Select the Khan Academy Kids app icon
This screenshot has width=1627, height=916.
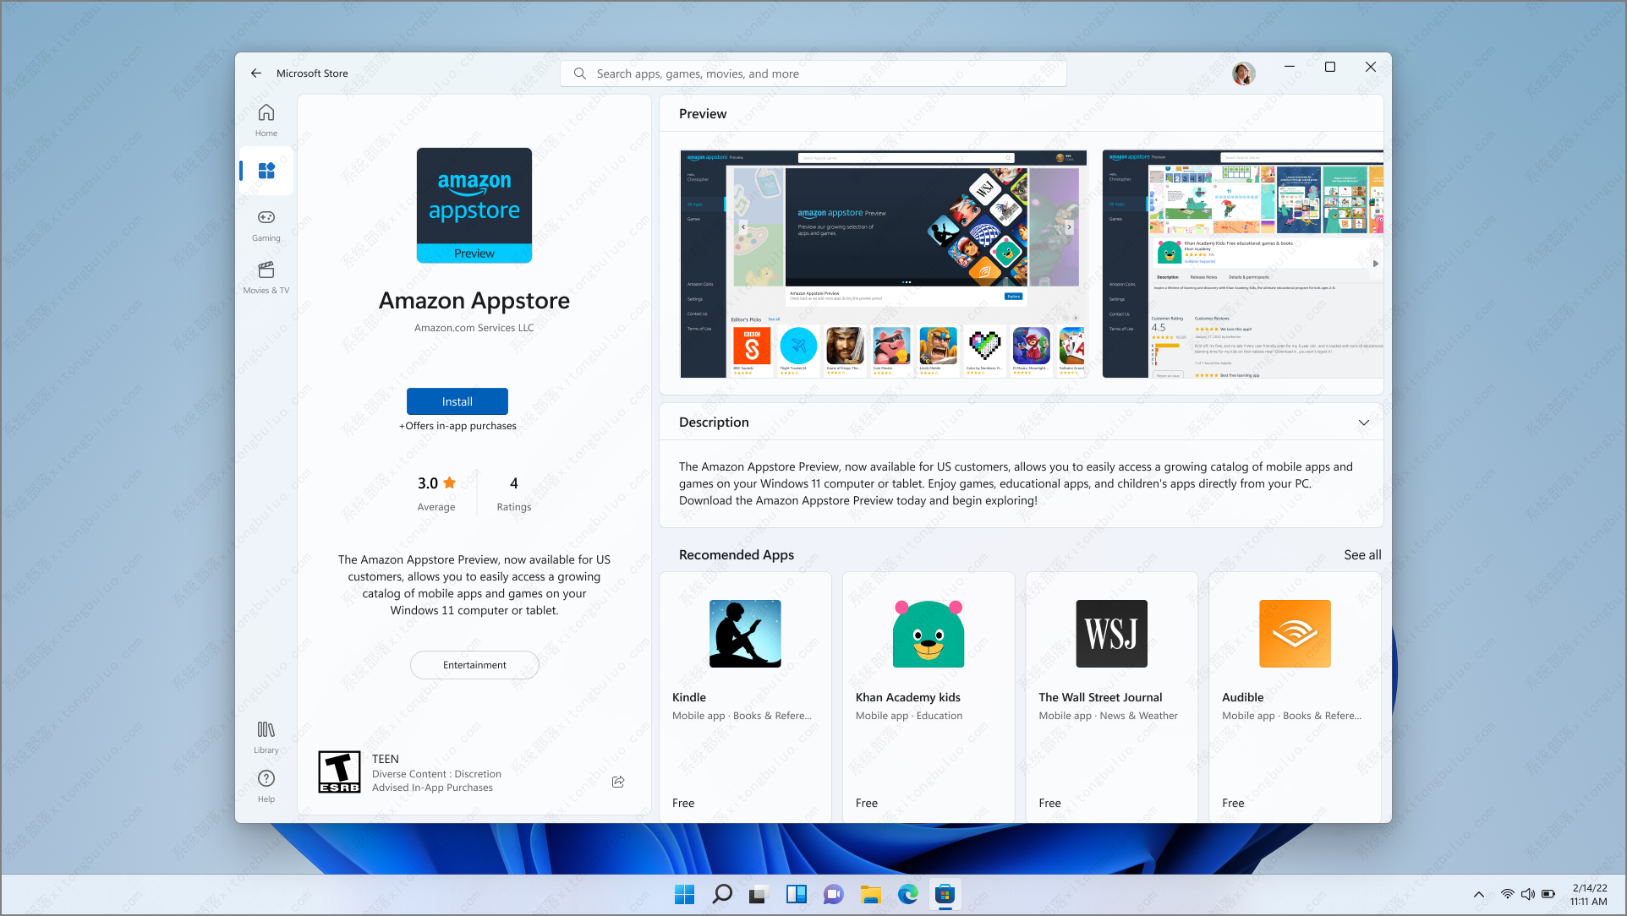[926, 634]
